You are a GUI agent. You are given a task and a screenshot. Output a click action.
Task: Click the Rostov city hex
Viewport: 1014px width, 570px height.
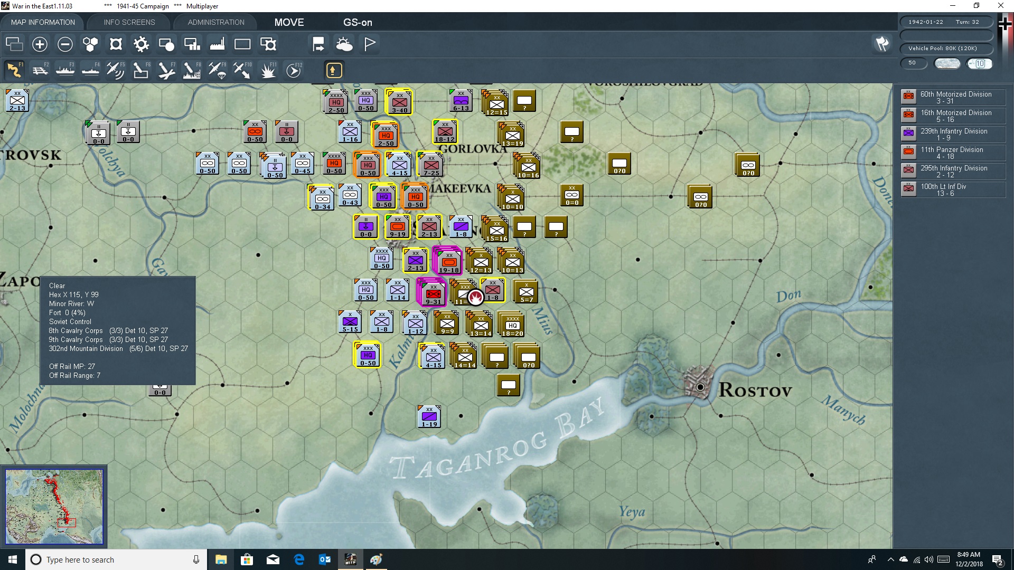pyautogui.click(x=700, y=387)
